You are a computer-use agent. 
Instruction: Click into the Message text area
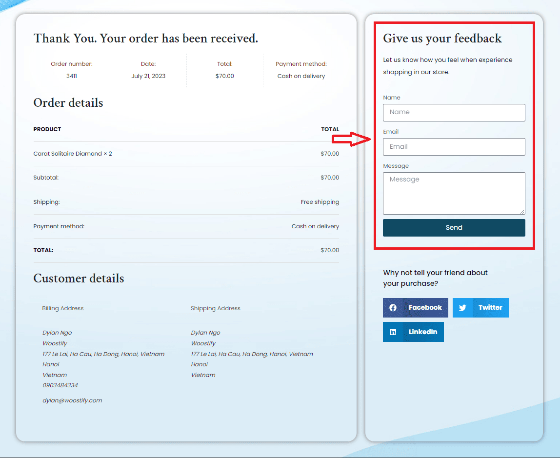454,194
